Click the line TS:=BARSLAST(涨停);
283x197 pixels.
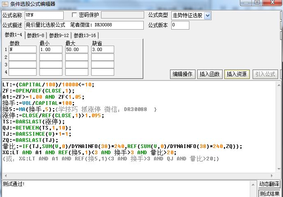click(34, 122)
